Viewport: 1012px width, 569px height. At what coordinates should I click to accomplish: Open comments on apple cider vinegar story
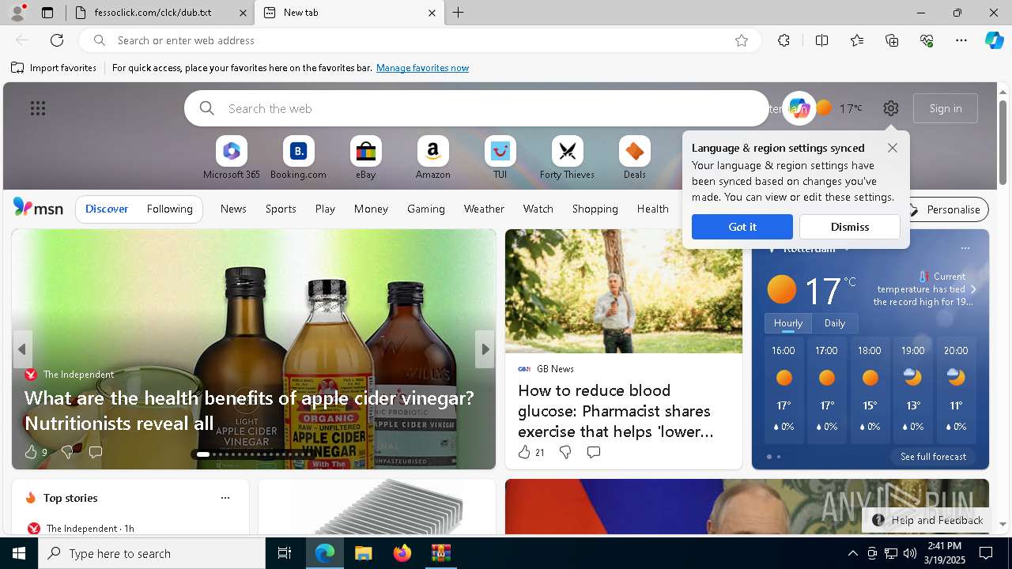(x=96, y=452)
